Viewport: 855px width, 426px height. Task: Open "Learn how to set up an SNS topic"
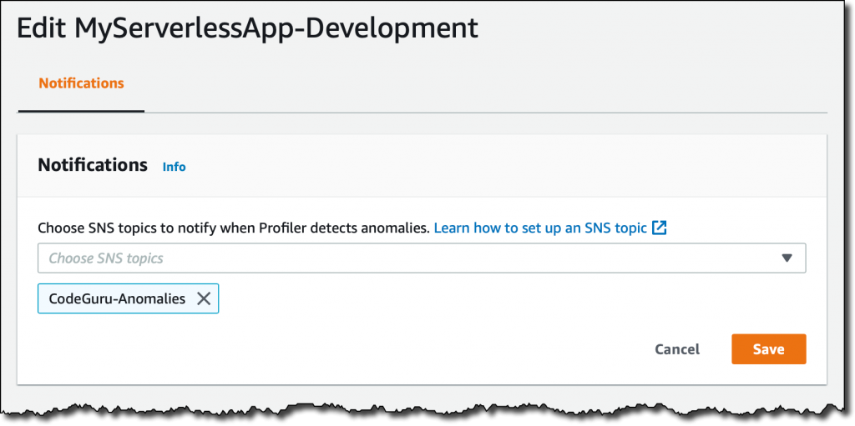(540, 228)
